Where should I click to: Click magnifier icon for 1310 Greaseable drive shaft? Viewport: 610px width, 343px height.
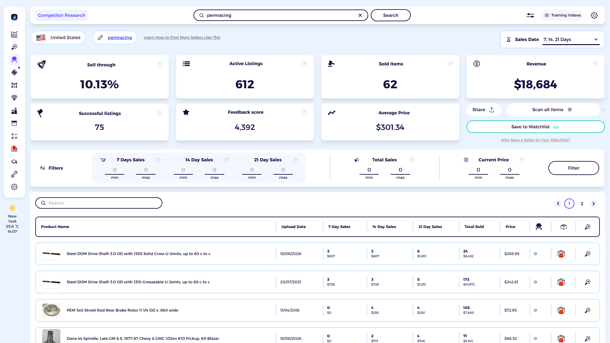(588, 282)
